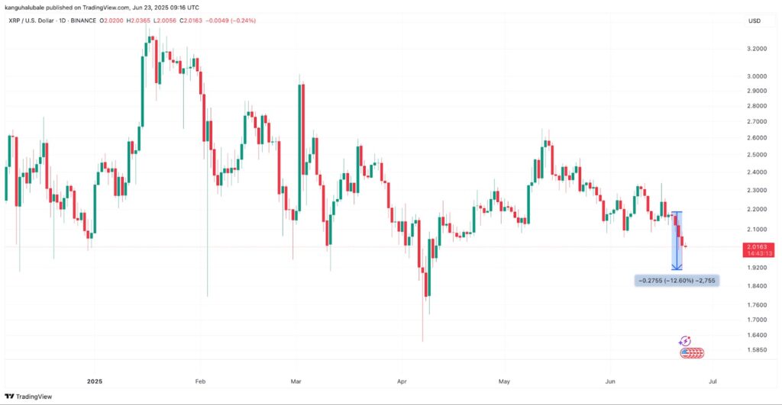Click the Jul label on the time axis

[x=713, y=379]
